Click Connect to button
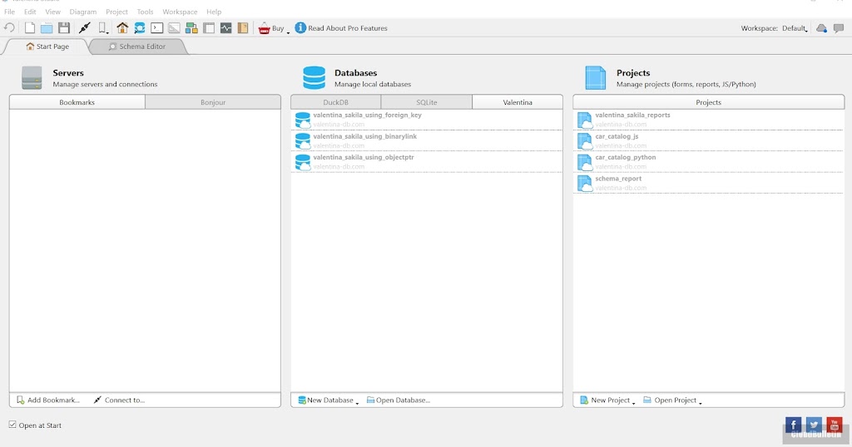The image size is (852, 447). 119,400
